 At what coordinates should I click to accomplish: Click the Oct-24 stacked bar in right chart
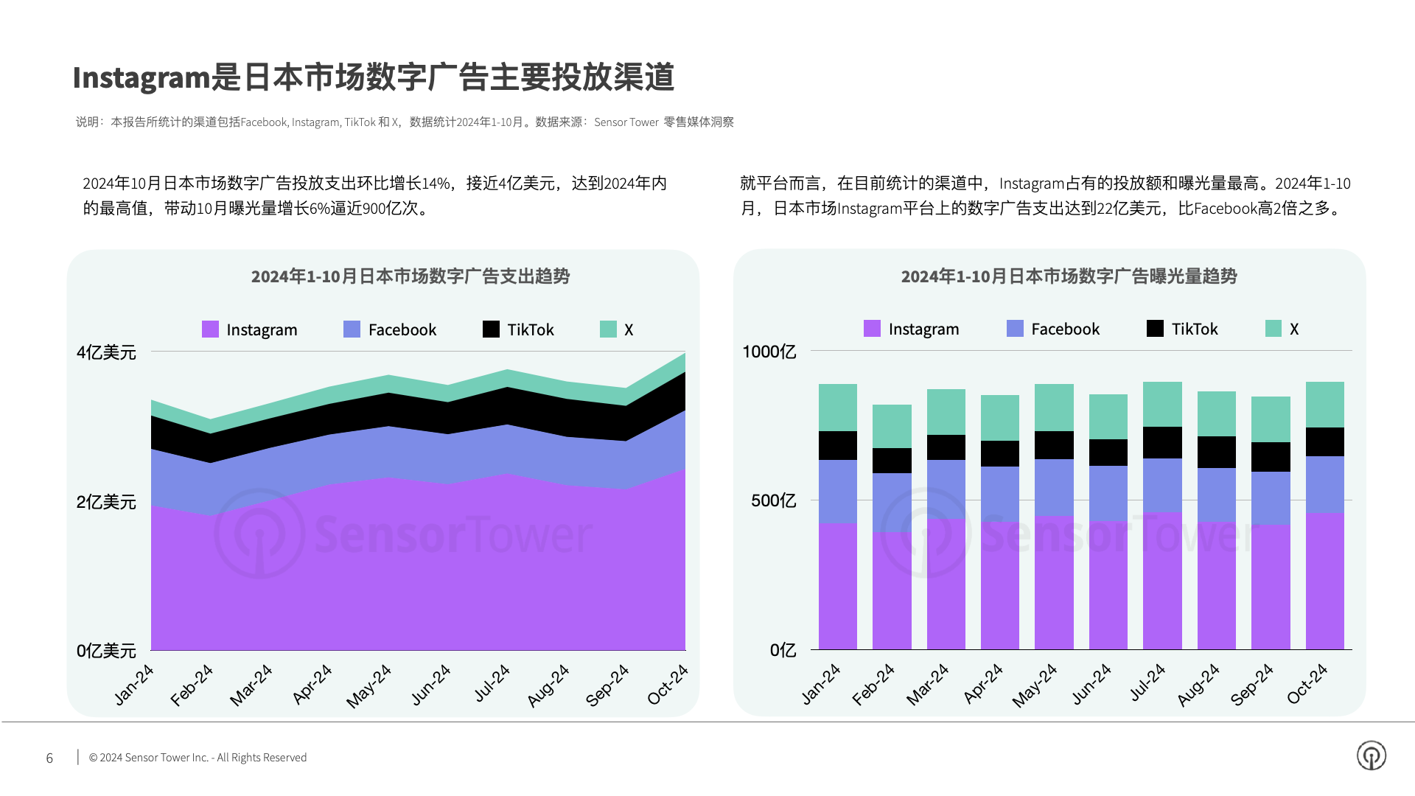(1325, 515)
